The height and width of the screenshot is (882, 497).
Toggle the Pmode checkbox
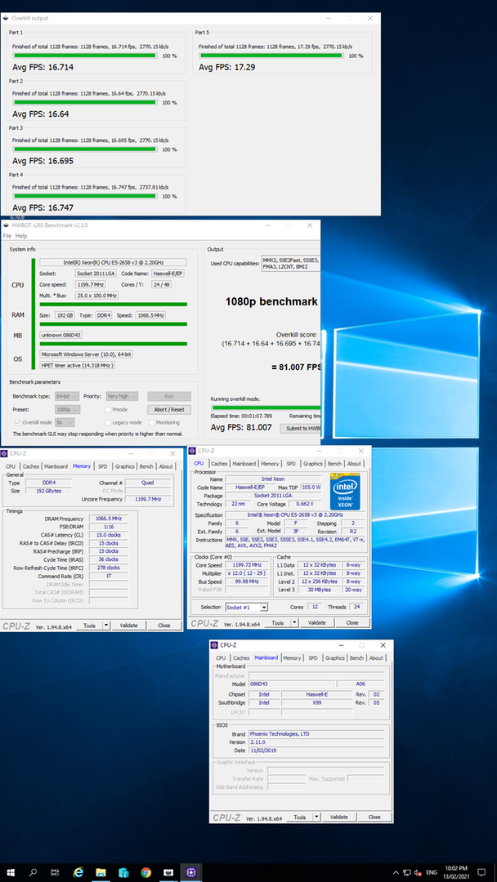click(x=108, y=409)
